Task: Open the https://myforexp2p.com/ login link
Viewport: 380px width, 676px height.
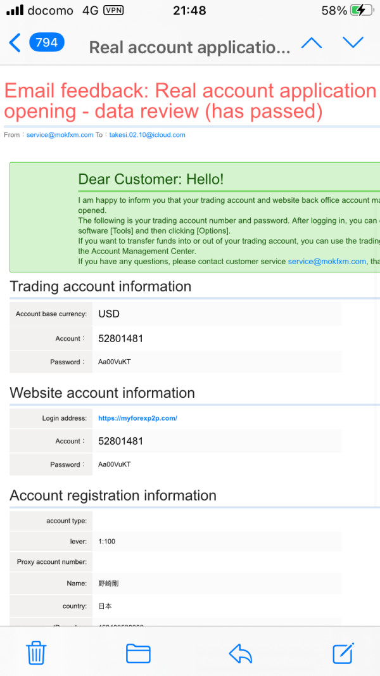Action: (138, 418)
